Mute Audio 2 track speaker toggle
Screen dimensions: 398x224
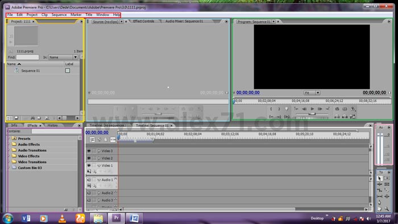[x=89, y=193]
